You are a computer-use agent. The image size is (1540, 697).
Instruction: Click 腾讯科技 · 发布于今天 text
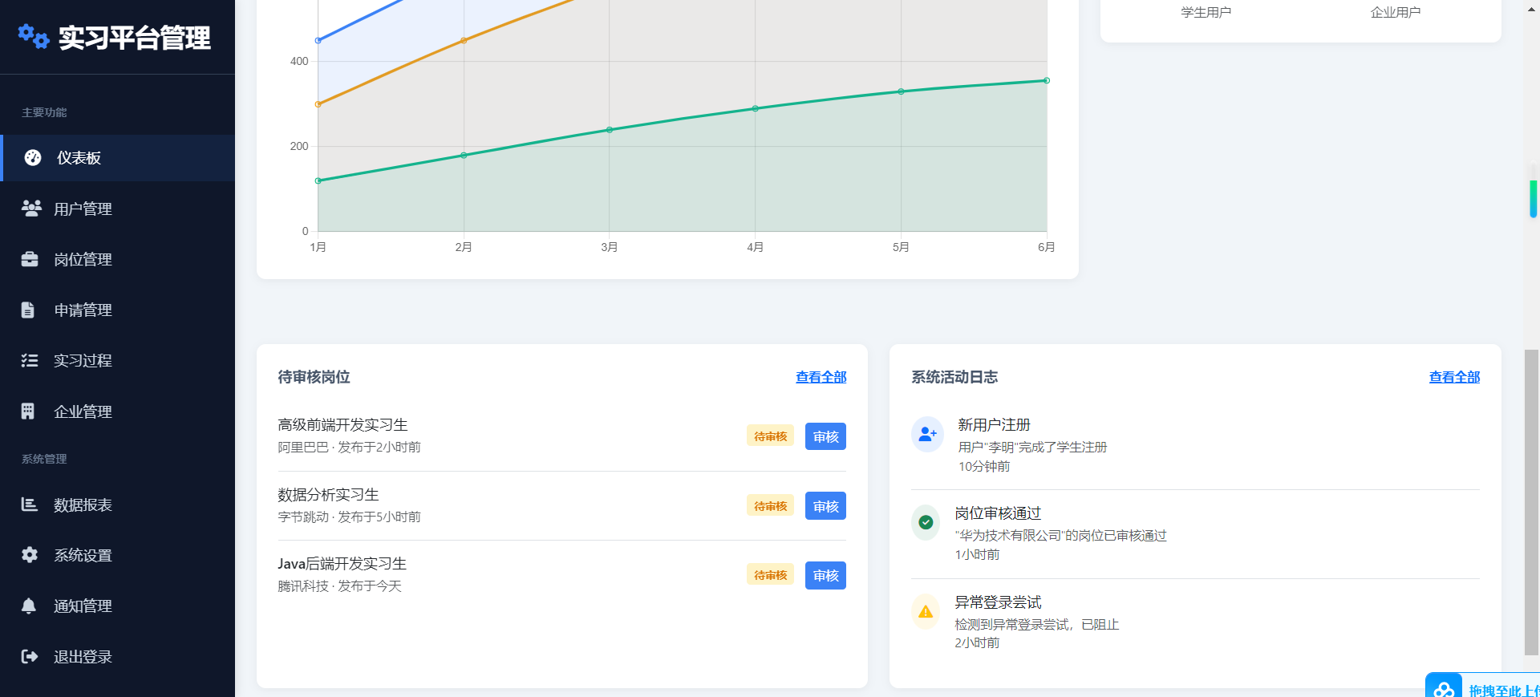339,586
